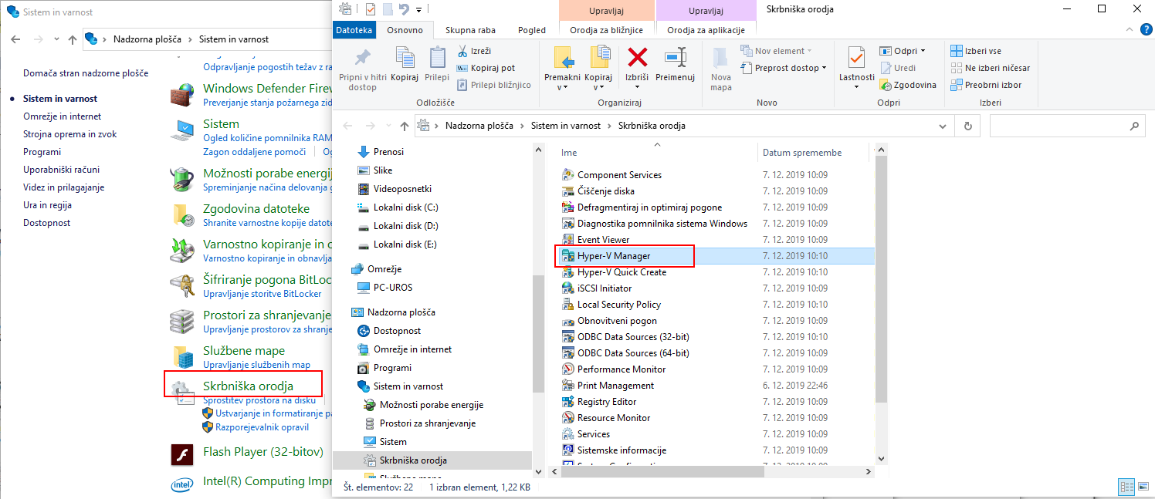Click Domača stran nadzorne plošče link
The width and height of the screenshot is (1155, 499).
click(x=86, y=73)
